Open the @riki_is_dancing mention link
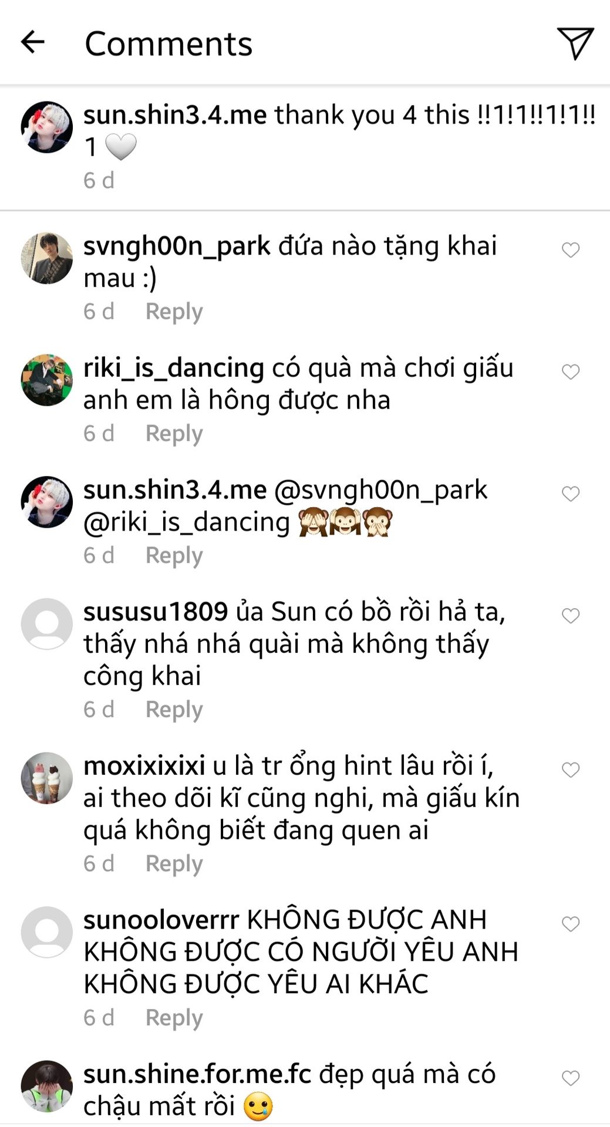 (x=187, y=522)
